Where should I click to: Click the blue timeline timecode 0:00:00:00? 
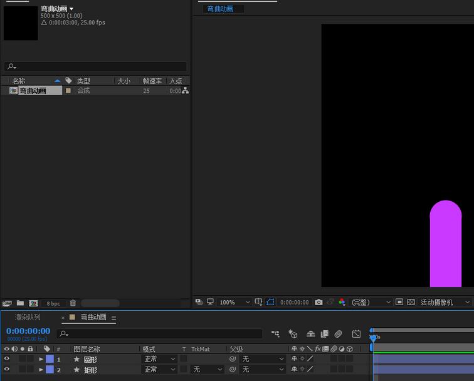(28, 331)
